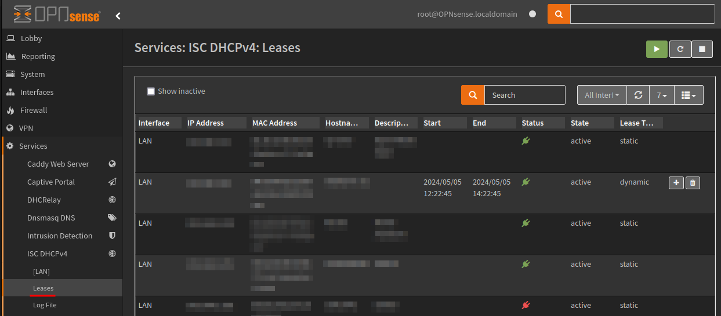
Task: Click the server icon beside System
Action: pos(10,74)
